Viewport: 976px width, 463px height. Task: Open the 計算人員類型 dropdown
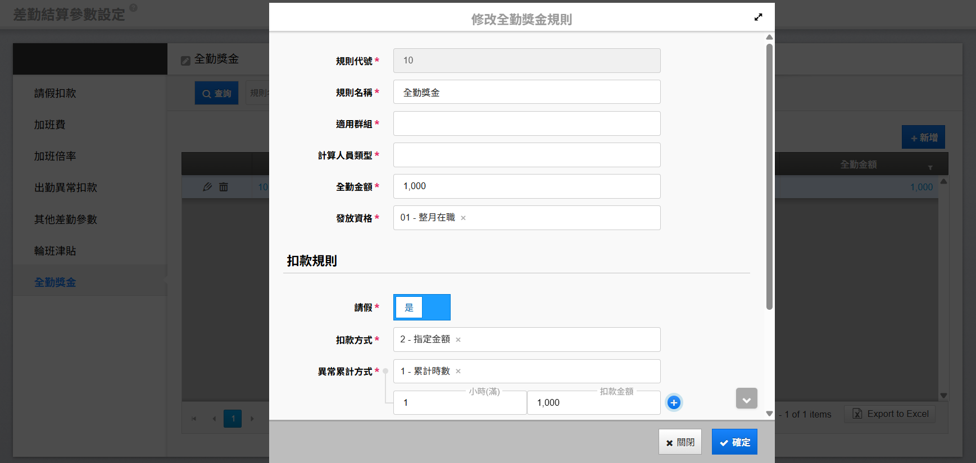click(x=526, y=155)
